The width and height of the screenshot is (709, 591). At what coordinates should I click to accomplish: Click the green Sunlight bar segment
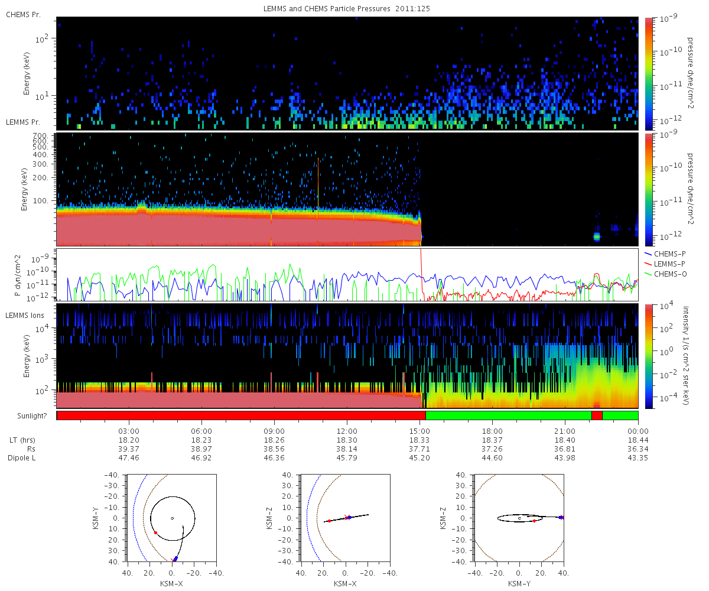coord(508,415)
